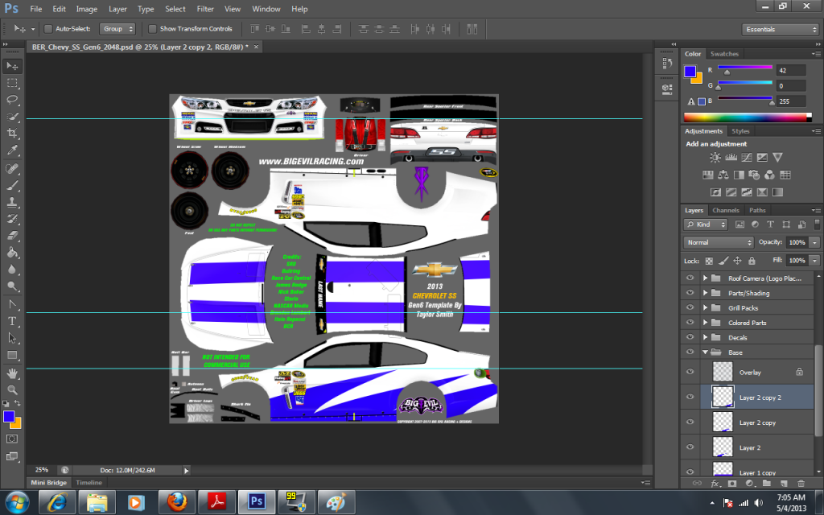This screenshot has height=515, width=824.
Task: Switch to the Swatches tab
Action: point(724,54)
